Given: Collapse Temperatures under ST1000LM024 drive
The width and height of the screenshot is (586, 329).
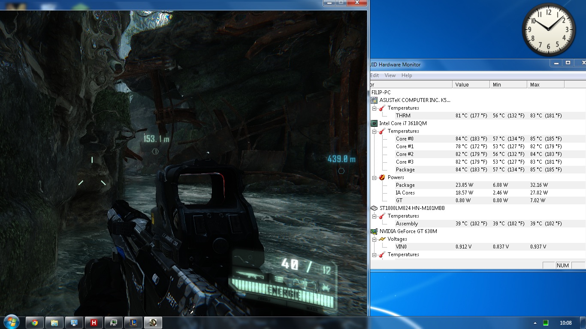Looking at the screenshot, I should tap(374, 216).
